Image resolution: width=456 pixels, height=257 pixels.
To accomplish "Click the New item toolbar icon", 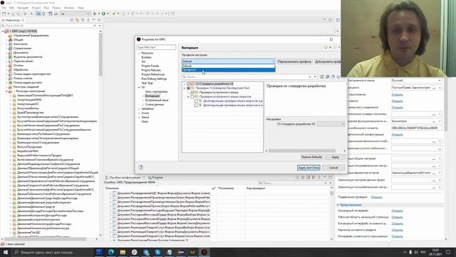I will click(4, 14).
